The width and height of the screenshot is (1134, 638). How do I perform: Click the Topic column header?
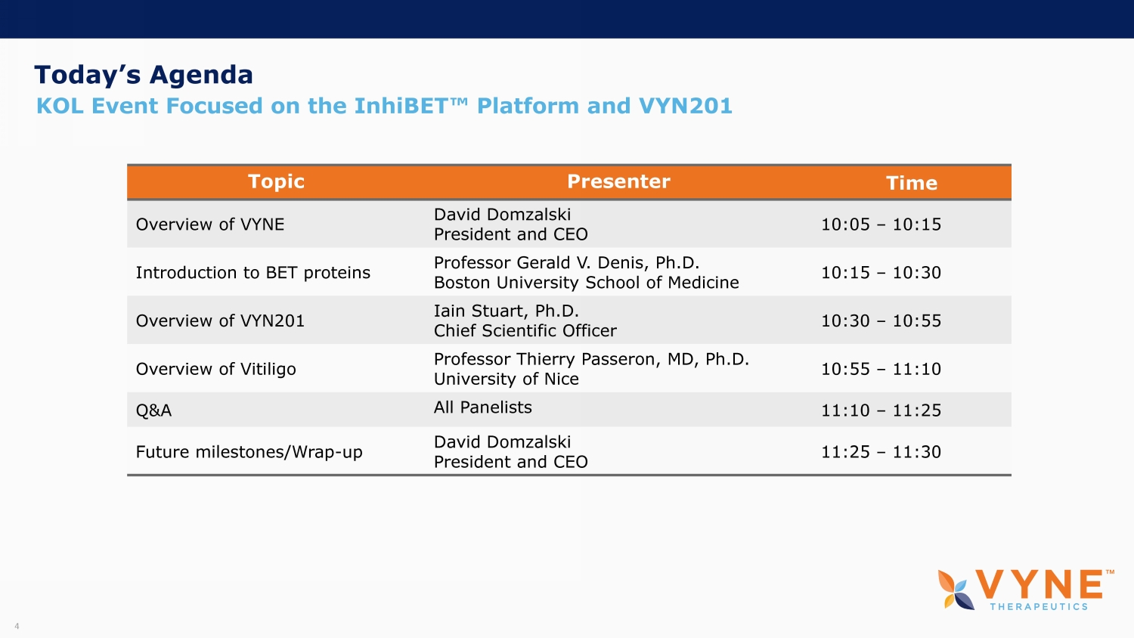pyautogui.click(x=276, y=181)
